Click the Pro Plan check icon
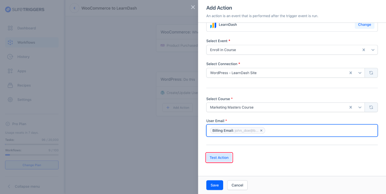 pyautogui.click(x=8, y=124)
